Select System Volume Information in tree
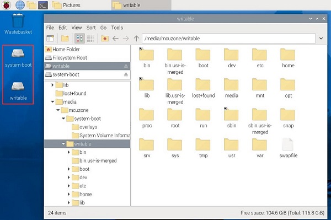 click(x=101, y=136)
